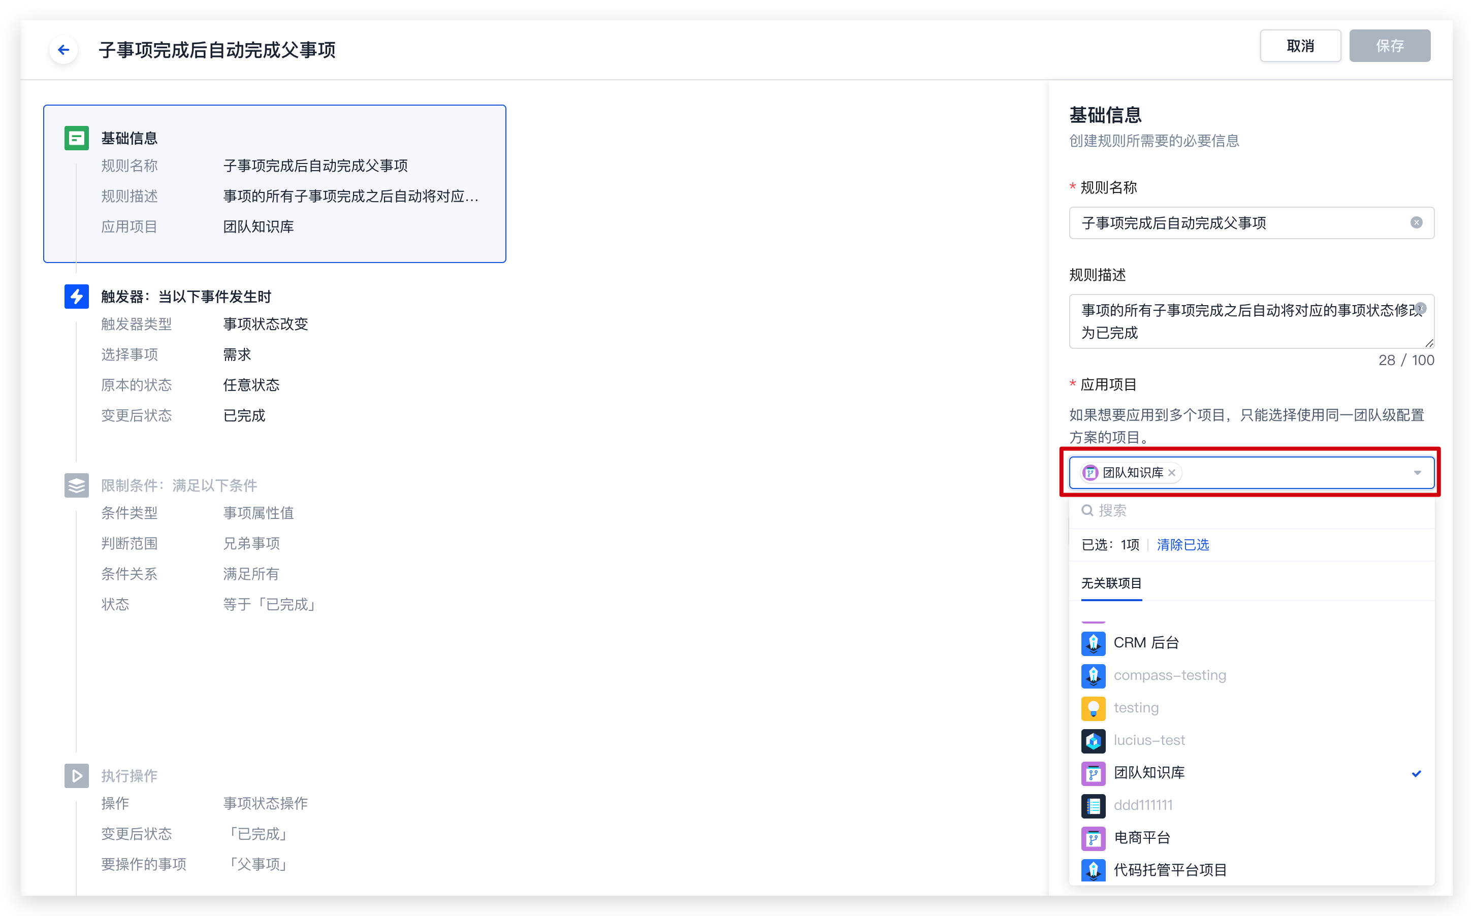The height and width of the screenshot is (916, 1473).
Task: Select the CRM 后台 project option
Action: click(1146, 643)
